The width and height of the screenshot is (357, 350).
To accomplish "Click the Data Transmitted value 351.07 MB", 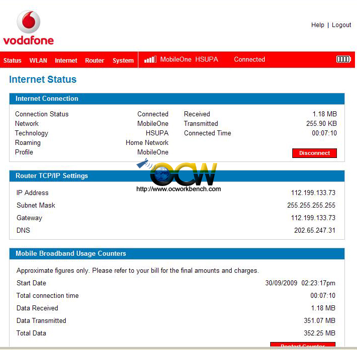I will pos(319,320).
